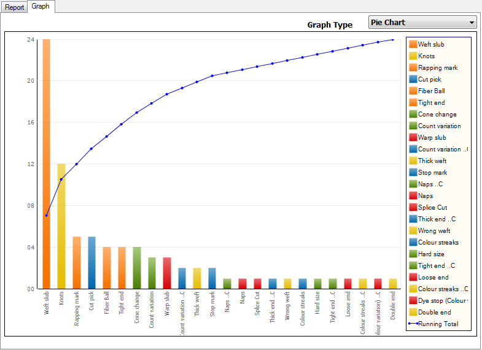The image size is (482, 350).
Task: Click the orange Rapping mark bar
Action: [x=77, y=263]
